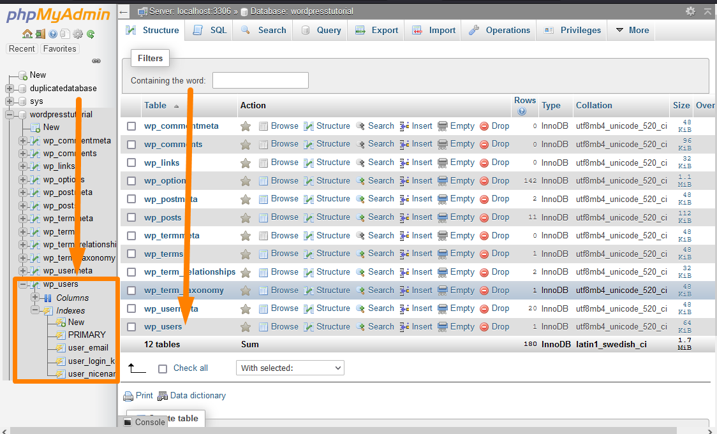Screen dimensions: 717x434
Task: Open the Data dictionary link
Action: coord(198,396)
